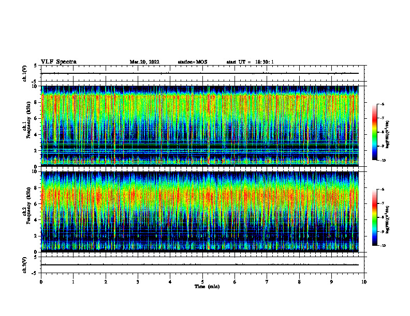Viewport: 410px width, 316px height.
Task: Click time axis tick label "3"
Action: coord(138,282)
